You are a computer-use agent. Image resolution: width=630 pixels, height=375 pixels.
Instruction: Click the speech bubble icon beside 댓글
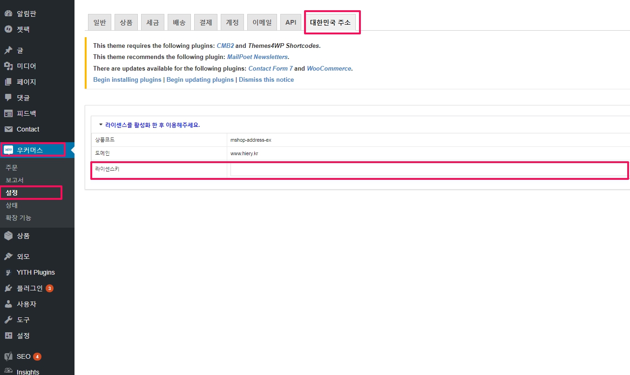click(x=8, y=98)
